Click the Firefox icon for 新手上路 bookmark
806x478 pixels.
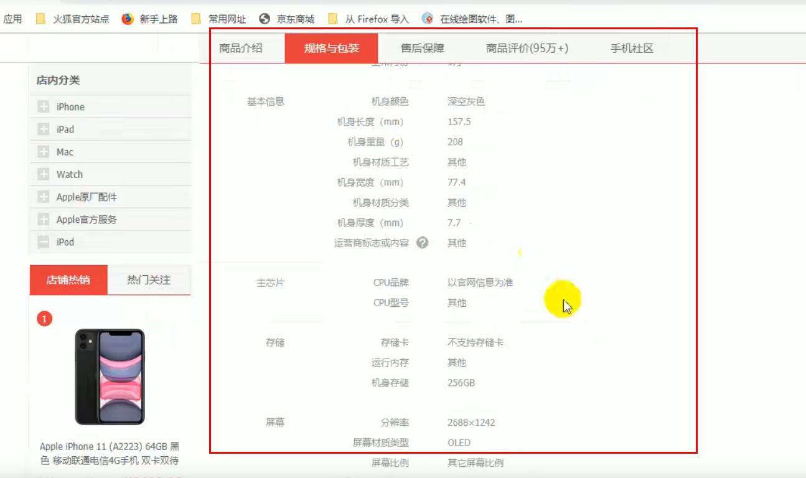click(x=128, y=19)
